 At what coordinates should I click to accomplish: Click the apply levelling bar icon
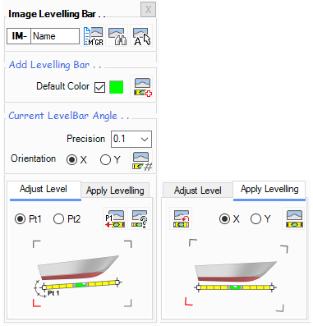pos(293,218)
